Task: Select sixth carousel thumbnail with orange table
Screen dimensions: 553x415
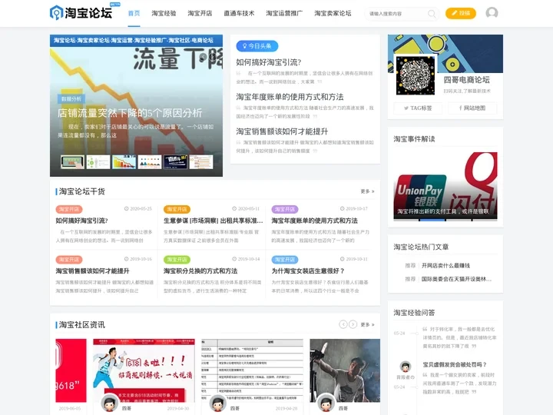Action: 201,162
